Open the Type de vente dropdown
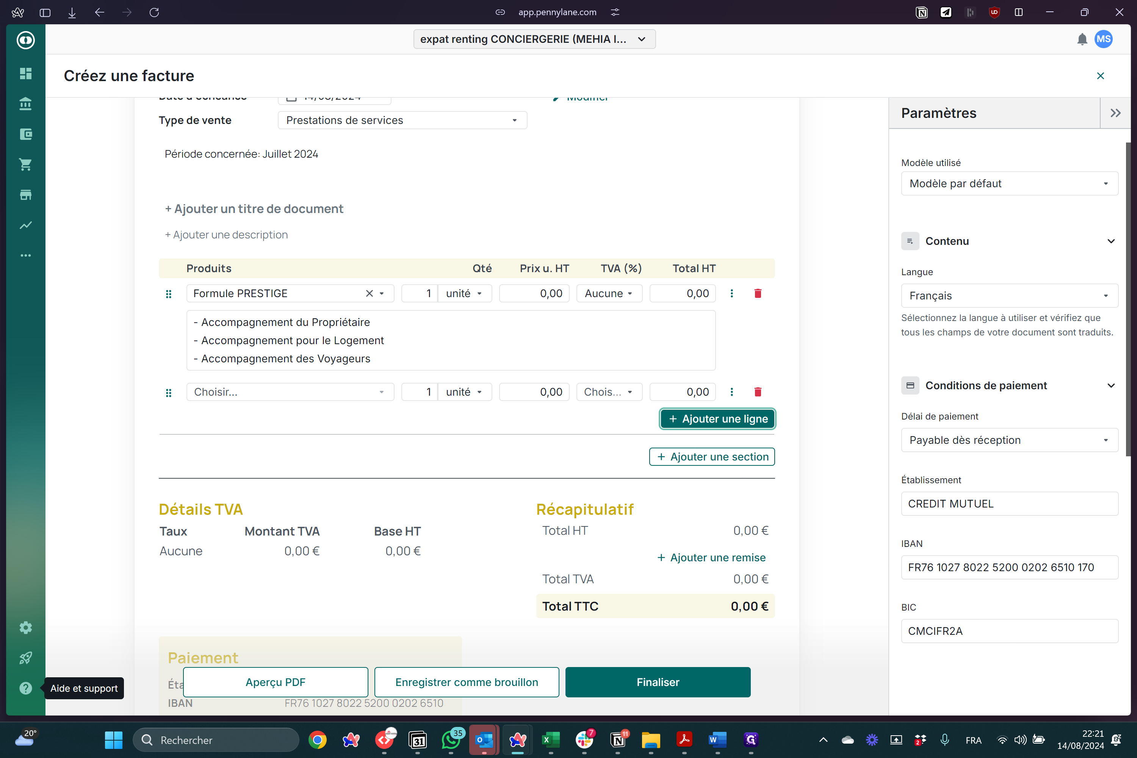This screenshot has width=1137, height=758. pos(402,121)
